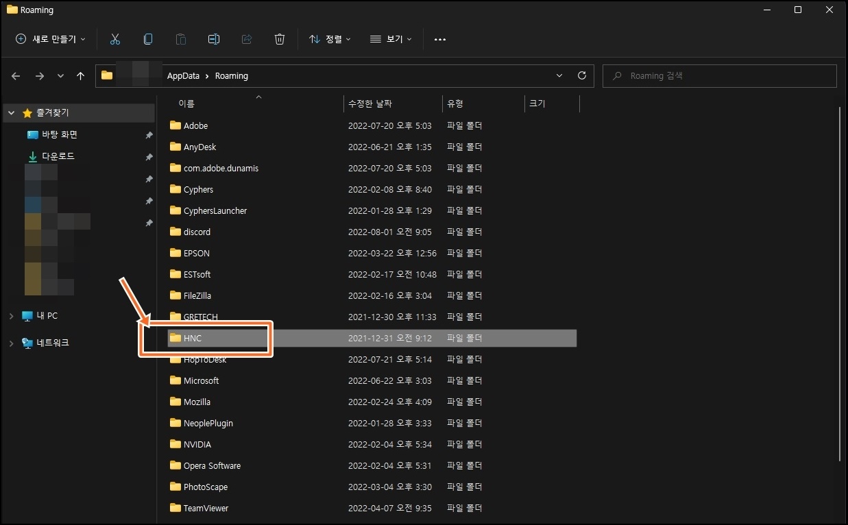The height and width of the screenshot is (525, 848).
Task: Select the ESTsoft folder name
Action: tap(197, 274)
